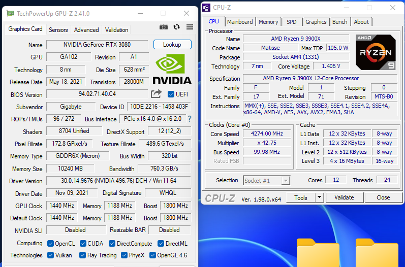The height and width of the screenshot is (267, 405).
Task: Click the NVIDIA logo in GPU-Z
Action: click(172, 69)
